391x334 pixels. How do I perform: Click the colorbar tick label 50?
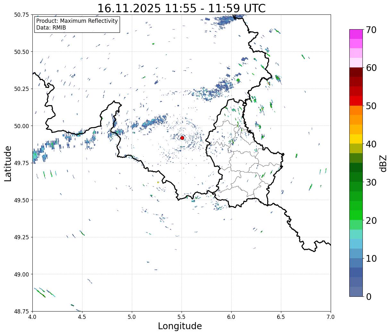(x=371, y=106)
